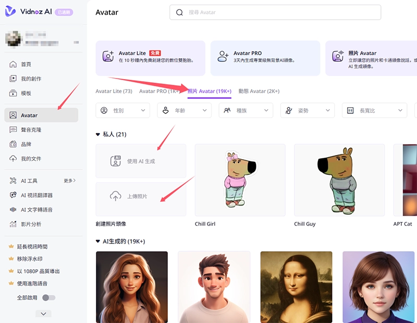Select the Chill Girl avatar thumbnail
This screenshot has width=417, height=323.
(240, 180)
